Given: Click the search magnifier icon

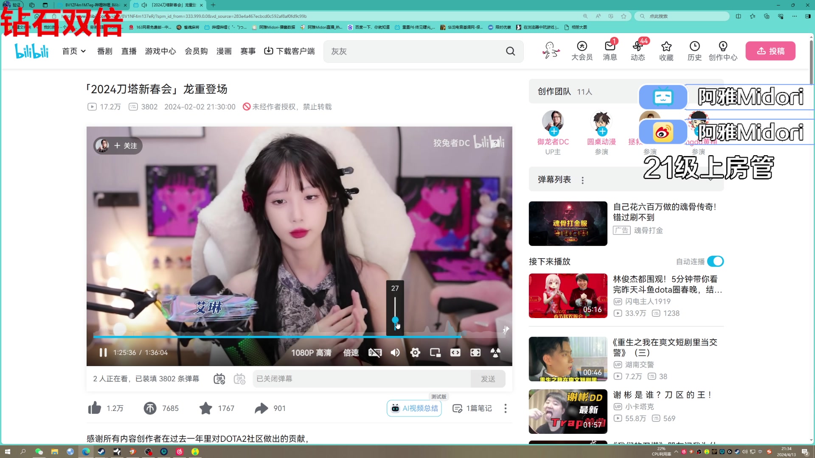Looking at the screenshot, I should click(510, 51).
